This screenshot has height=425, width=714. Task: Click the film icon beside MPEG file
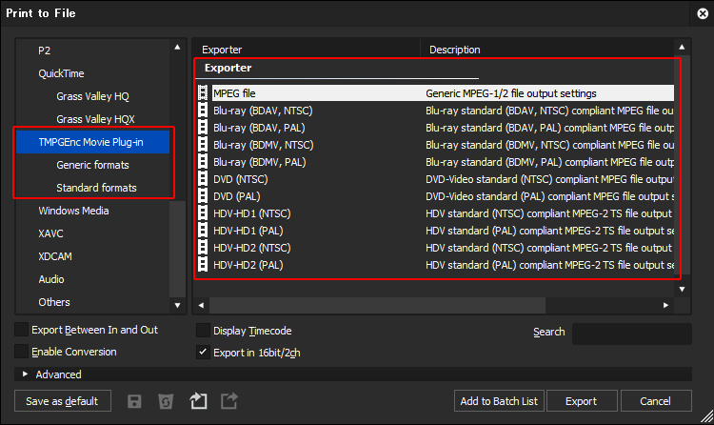click(203, 93)
